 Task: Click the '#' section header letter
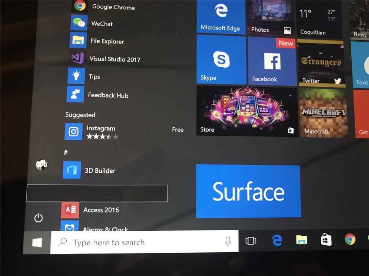point(66,152)
